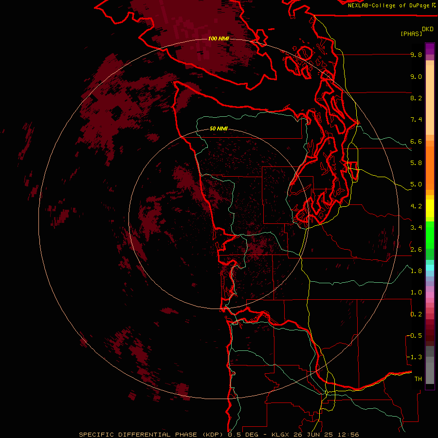Click the 26 JUN 25 12:56 timestamp
This screenshot has width=438, height=438.
point(326,435)
